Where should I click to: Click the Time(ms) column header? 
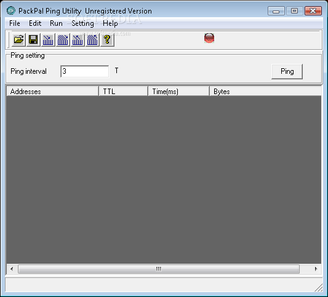[x=178, y=92]
